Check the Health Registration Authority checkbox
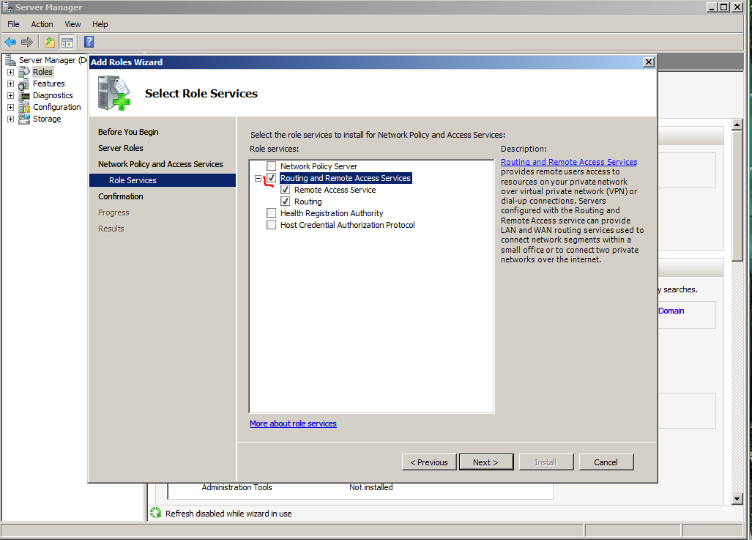 pos(272,212)
